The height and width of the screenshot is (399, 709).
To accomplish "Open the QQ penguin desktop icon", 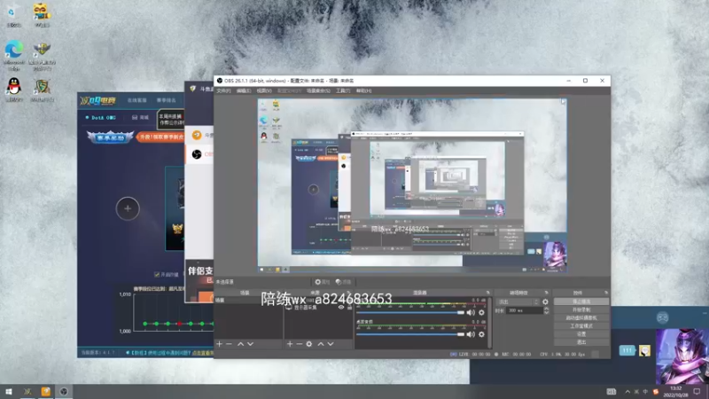I will (14, 90).
